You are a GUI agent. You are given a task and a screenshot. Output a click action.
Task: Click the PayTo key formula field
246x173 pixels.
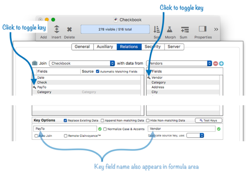(65, 129)
